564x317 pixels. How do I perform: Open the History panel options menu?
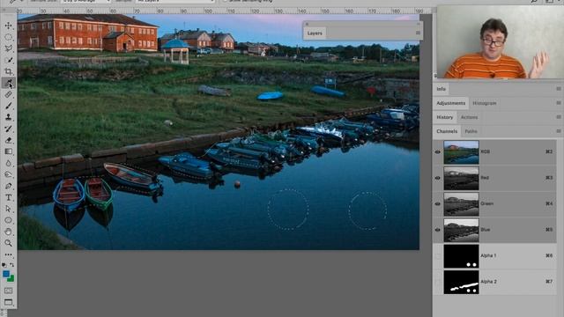[x=558, y=117]
